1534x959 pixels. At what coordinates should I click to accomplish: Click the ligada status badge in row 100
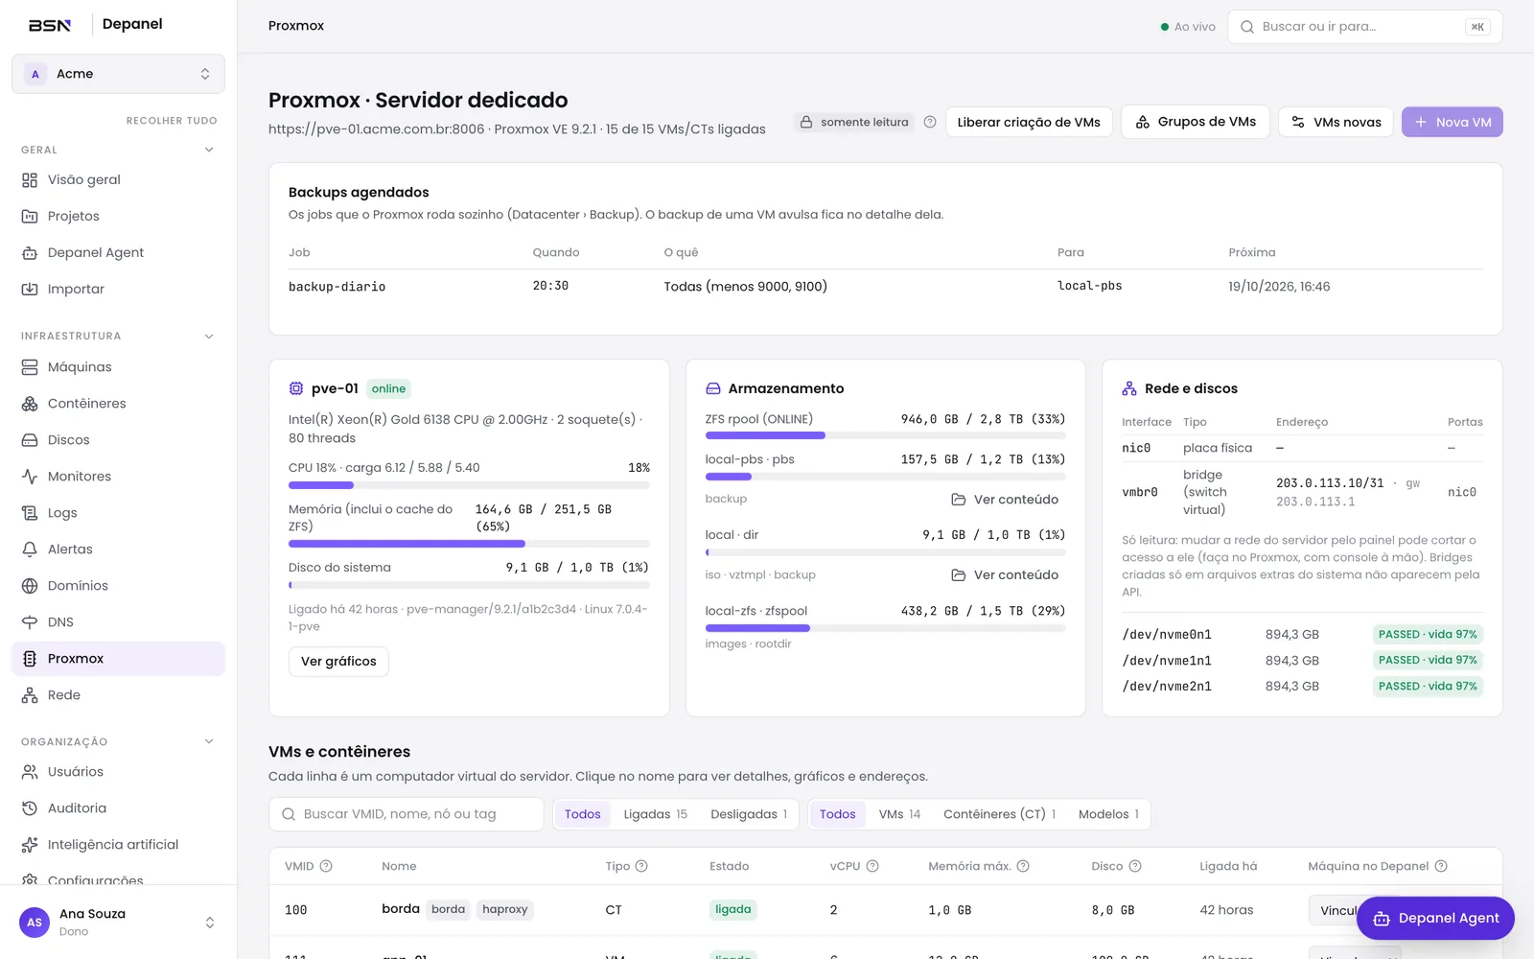tap(733, 909)
